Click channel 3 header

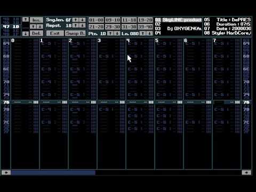99,41
